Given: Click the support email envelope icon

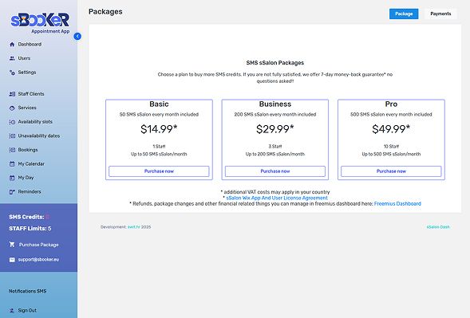Looking at the screenshot, I should [x=12, y=260].
